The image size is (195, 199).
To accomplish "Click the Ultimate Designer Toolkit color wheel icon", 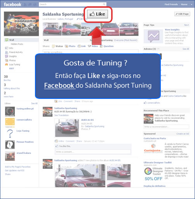I will (148, 171).
